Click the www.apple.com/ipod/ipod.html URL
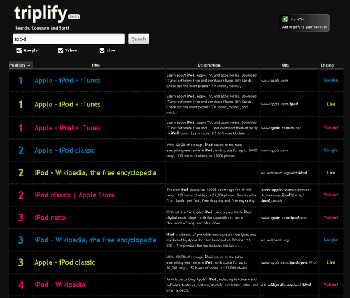 [x=289, y=262]
